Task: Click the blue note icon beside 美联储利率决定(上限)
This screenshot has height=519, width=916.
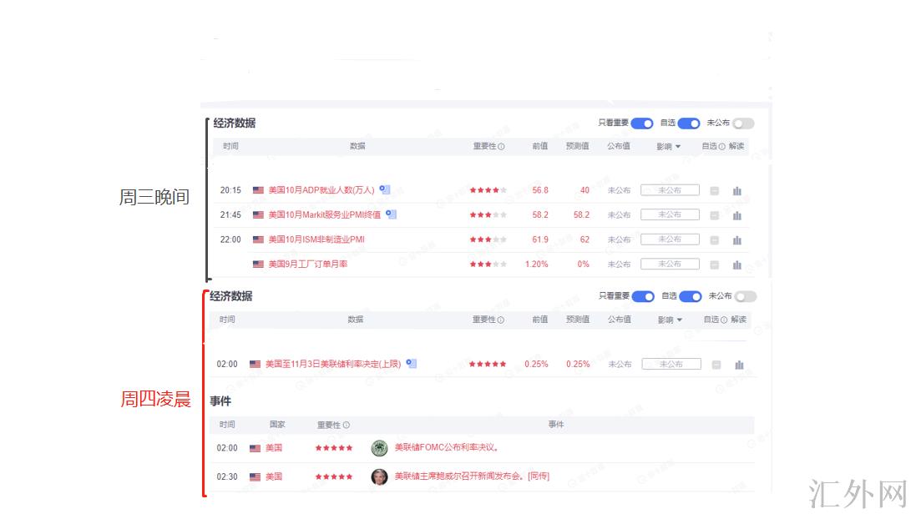Action: (x=412, y=363)
